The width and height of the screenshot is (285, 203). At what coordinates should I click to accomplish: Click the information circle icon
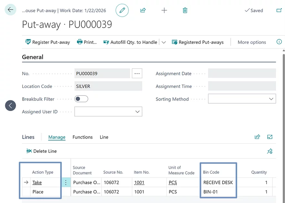click(279, 42)
